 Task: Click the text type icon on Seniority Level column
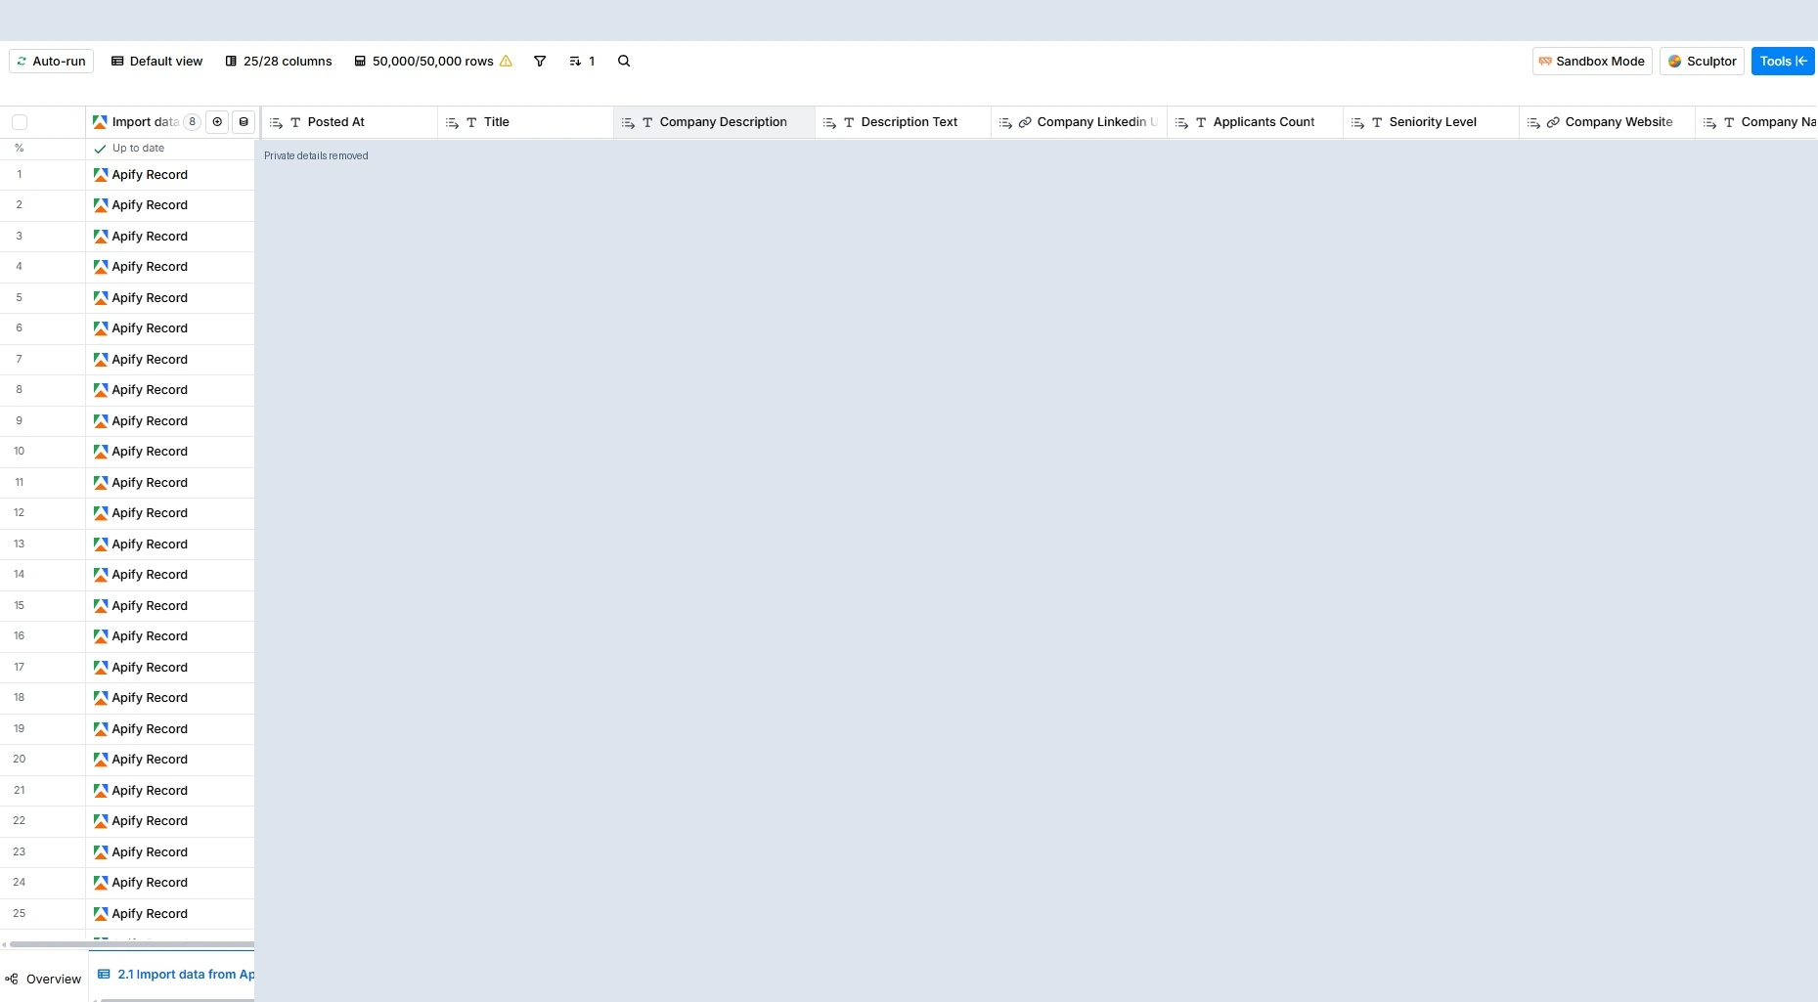[1377, 122]
